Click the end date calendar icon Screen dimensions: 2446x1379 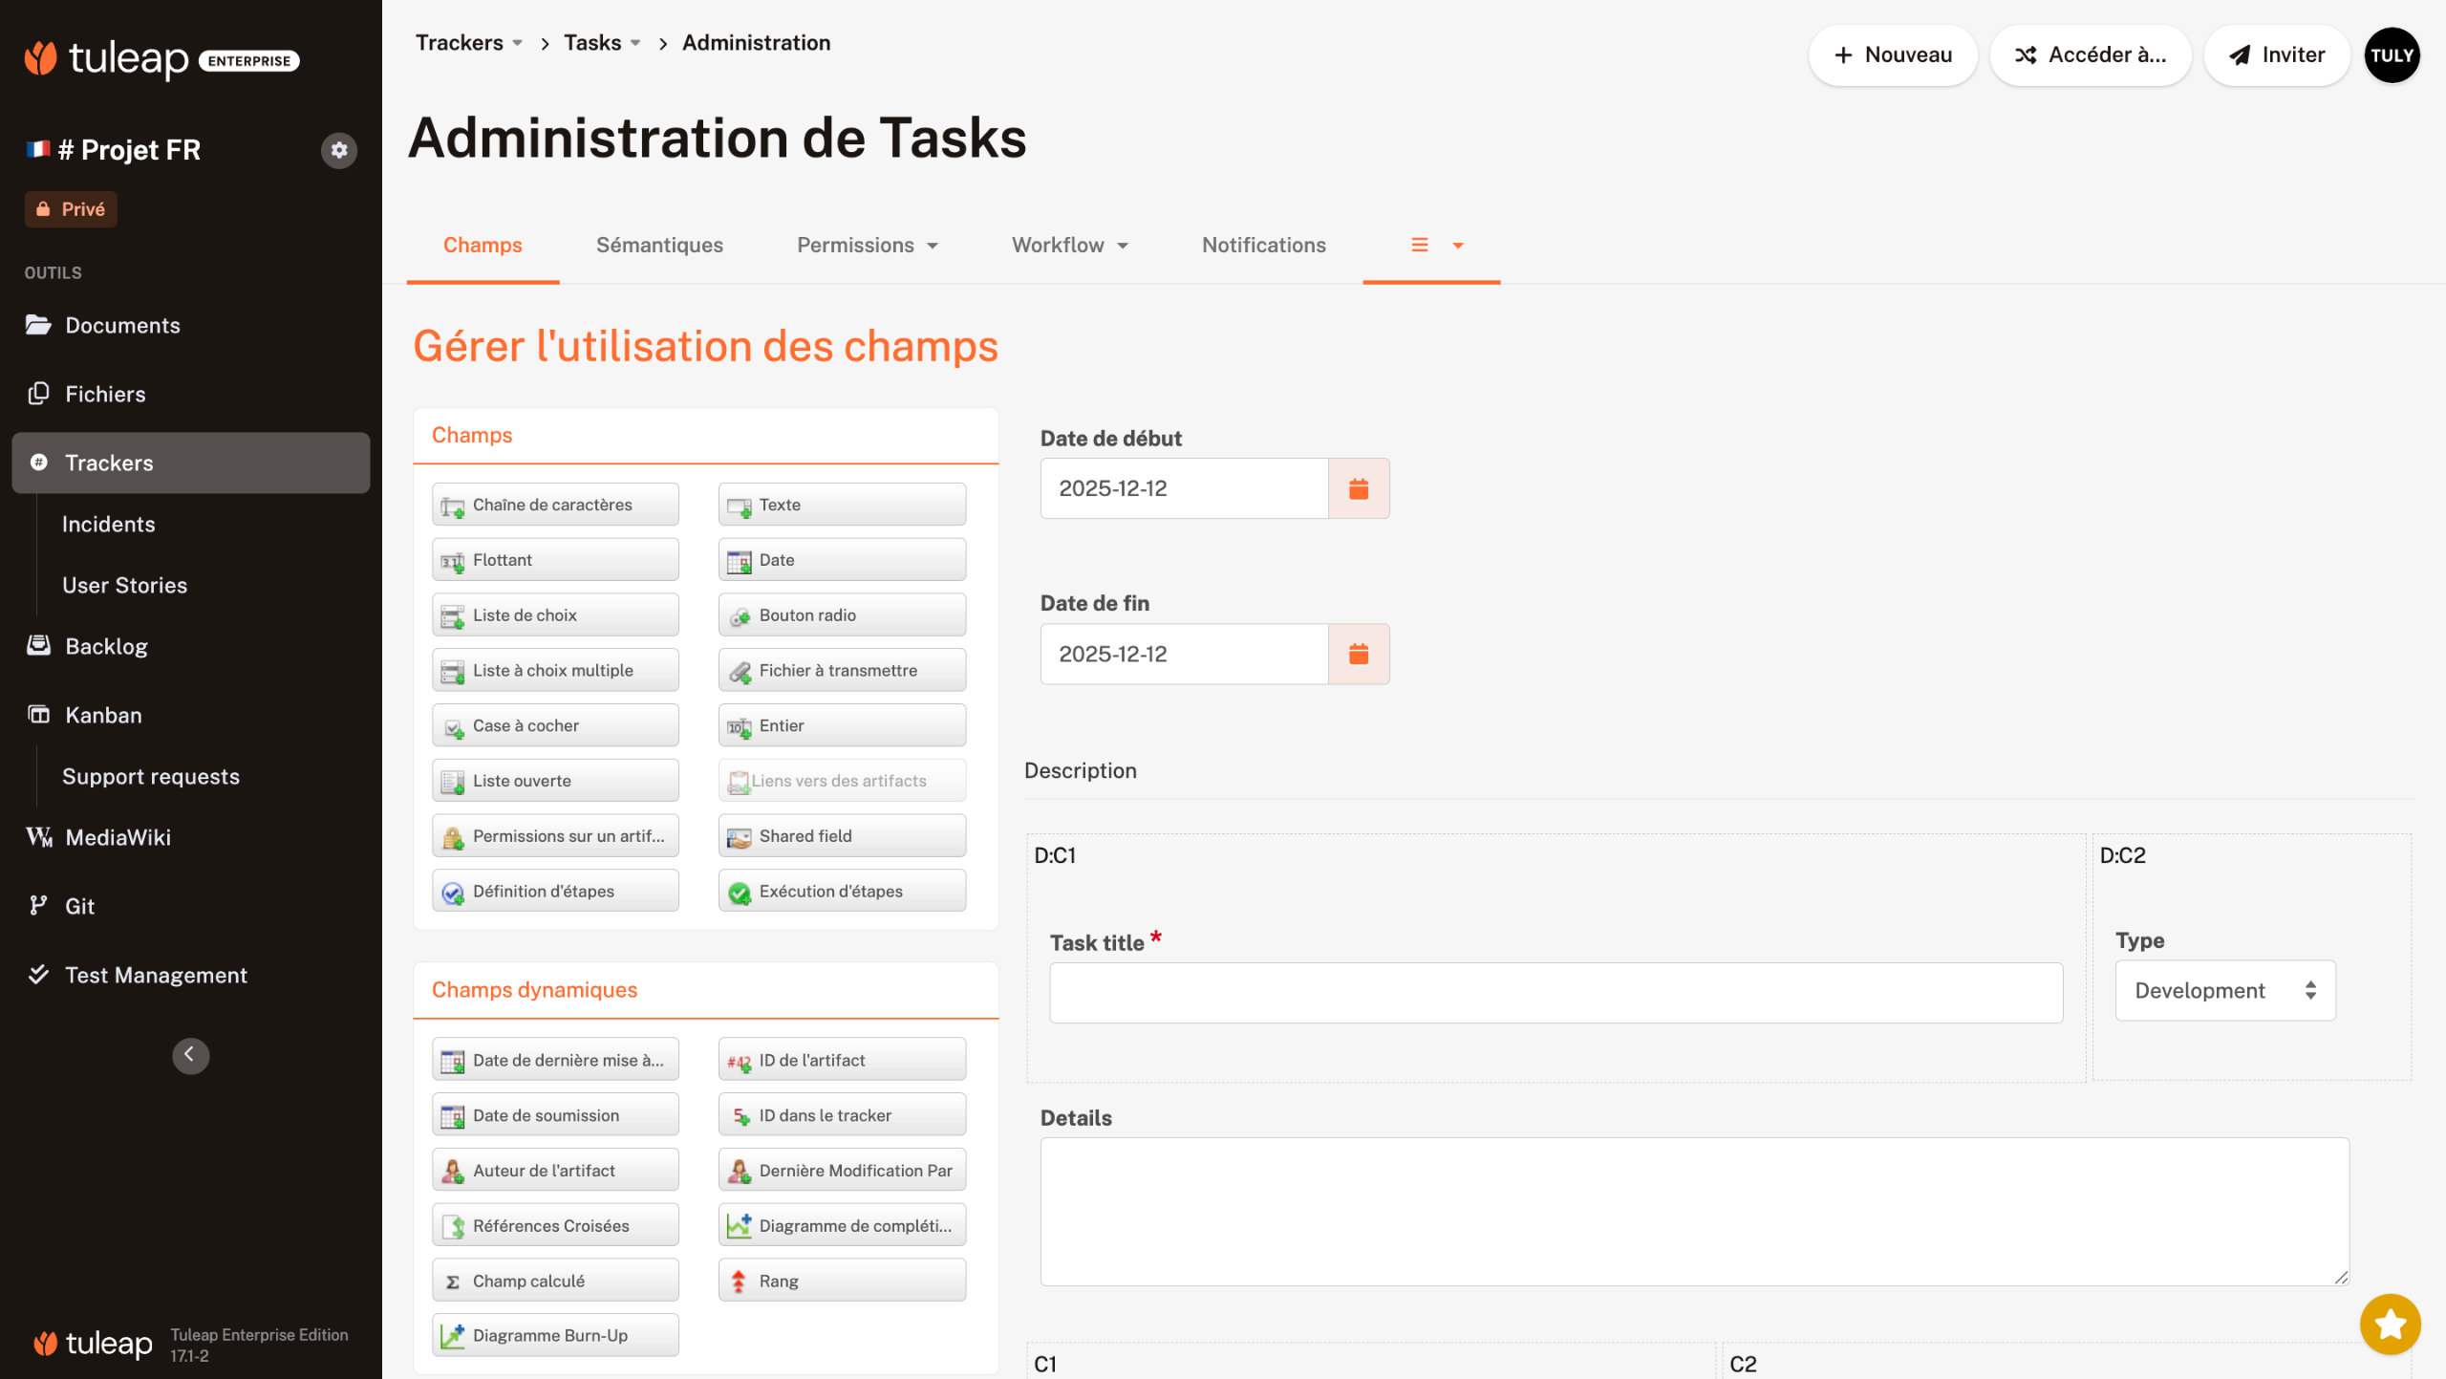click(x=1358, y=655)
